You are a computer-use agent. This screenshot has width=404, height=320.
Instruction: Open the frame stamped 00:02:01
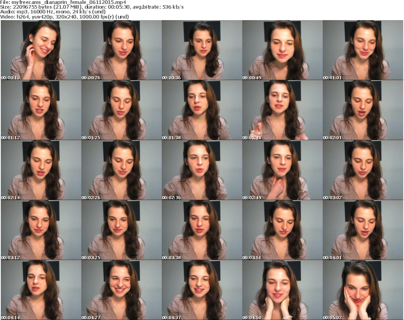363,110
